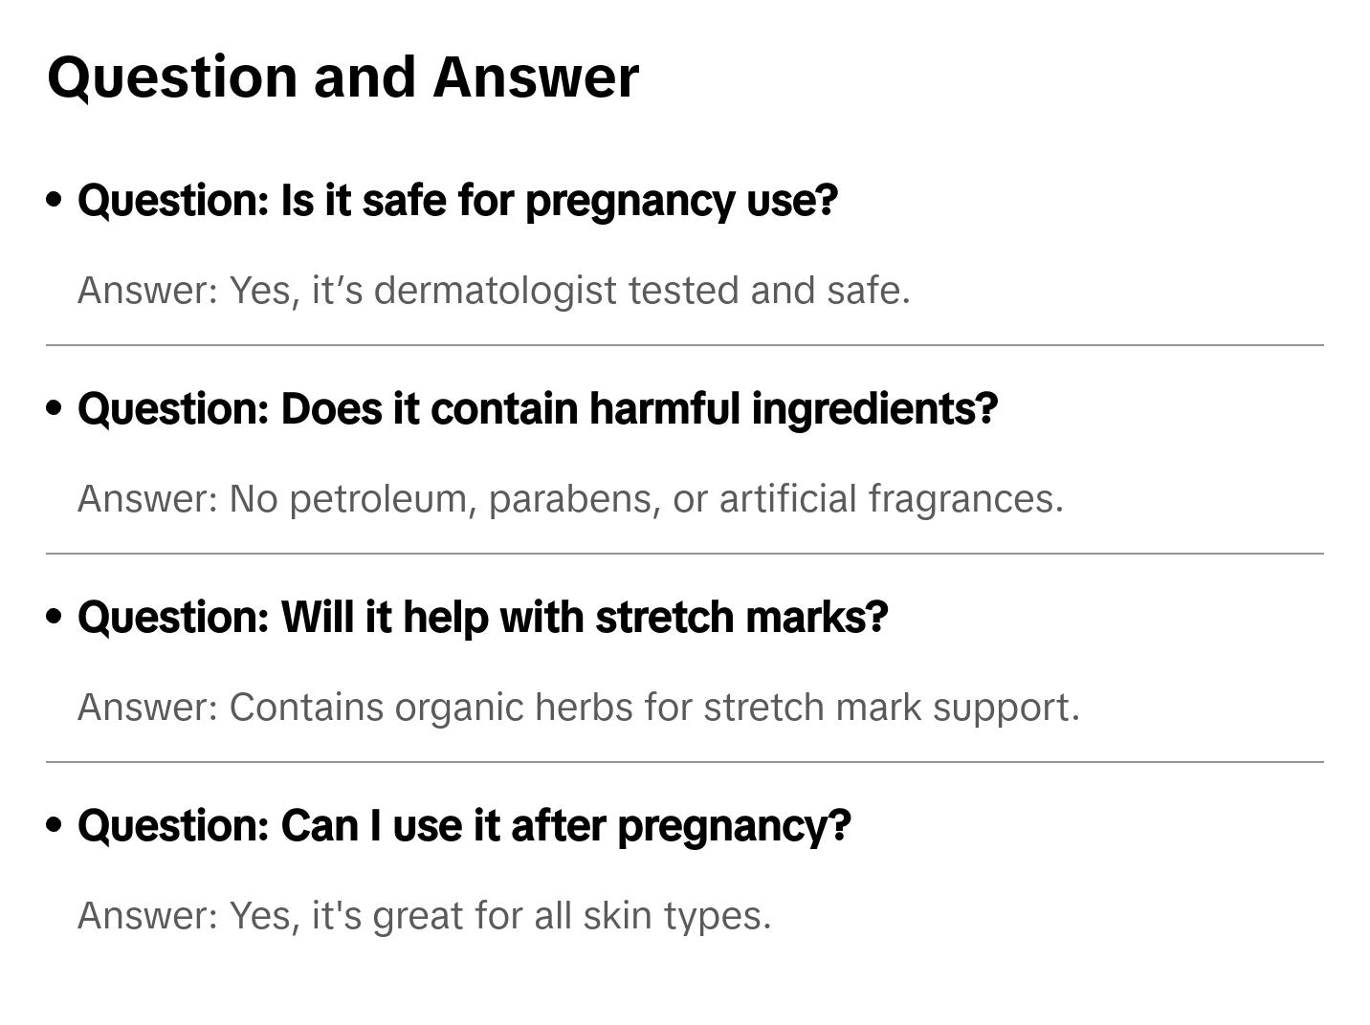Select the stretch marks question
1370x1025 pixels.
pos(483,618)
